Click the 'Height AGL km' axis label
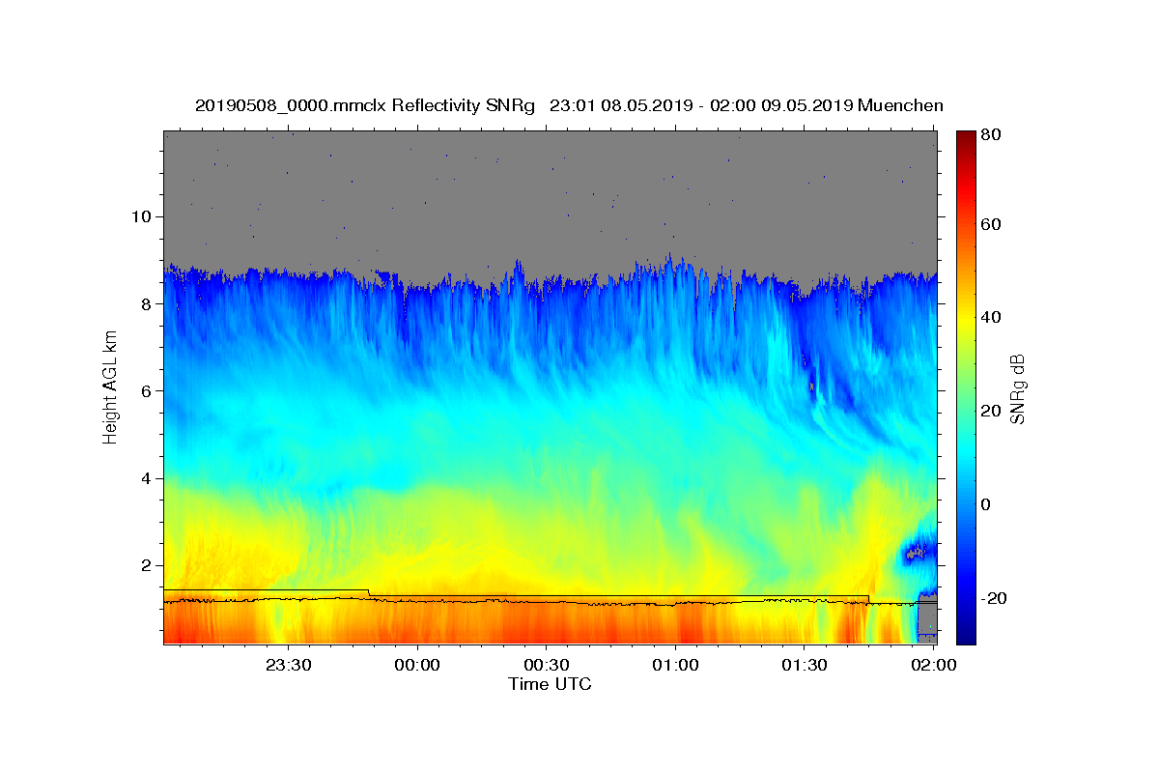Viewport: 1159px width, 773px height. (110, 387)
